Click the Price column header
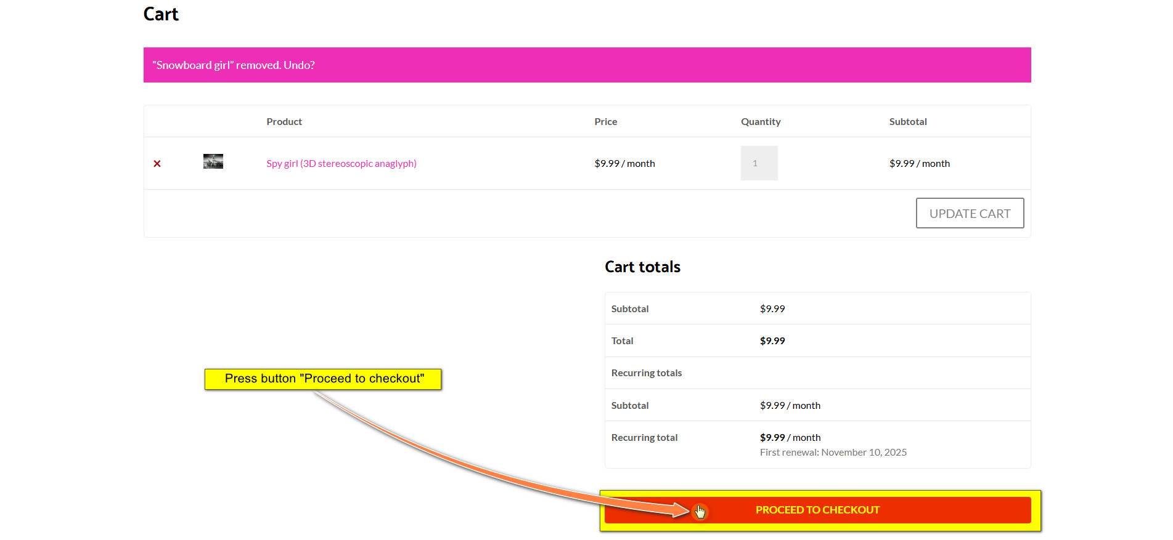This screenshot has height=540, width=1173. click(x=605, y=122)
